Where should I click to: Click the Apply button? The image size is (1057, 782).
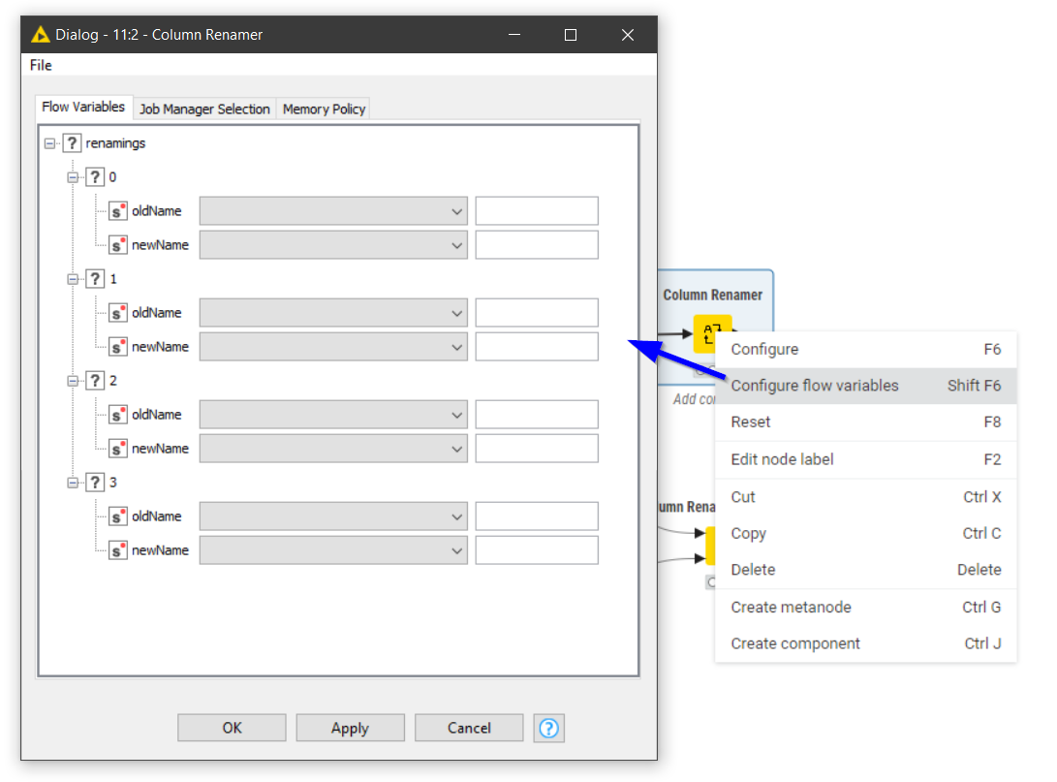point(350,728)
